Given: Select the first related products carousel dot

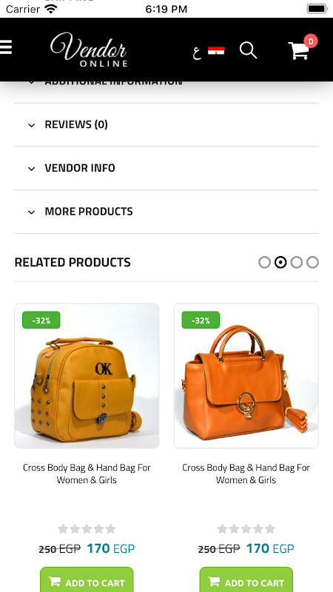Looking at the screenshot, I should [265, 263].
